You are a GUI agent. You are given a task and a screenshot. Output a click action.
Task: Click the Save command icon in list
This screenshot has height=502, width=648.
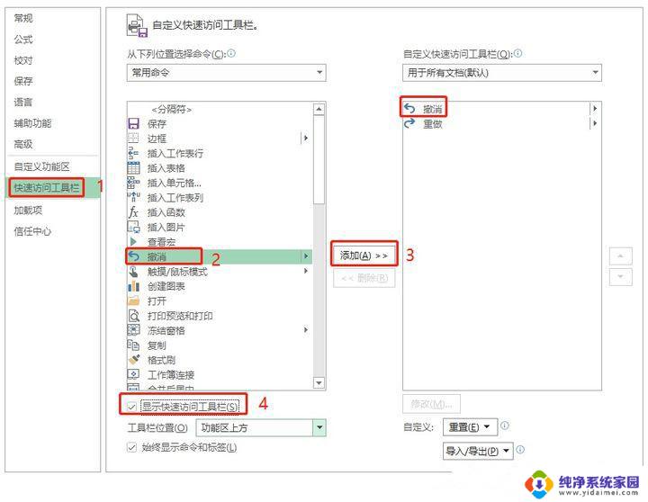tap(133, 123)
